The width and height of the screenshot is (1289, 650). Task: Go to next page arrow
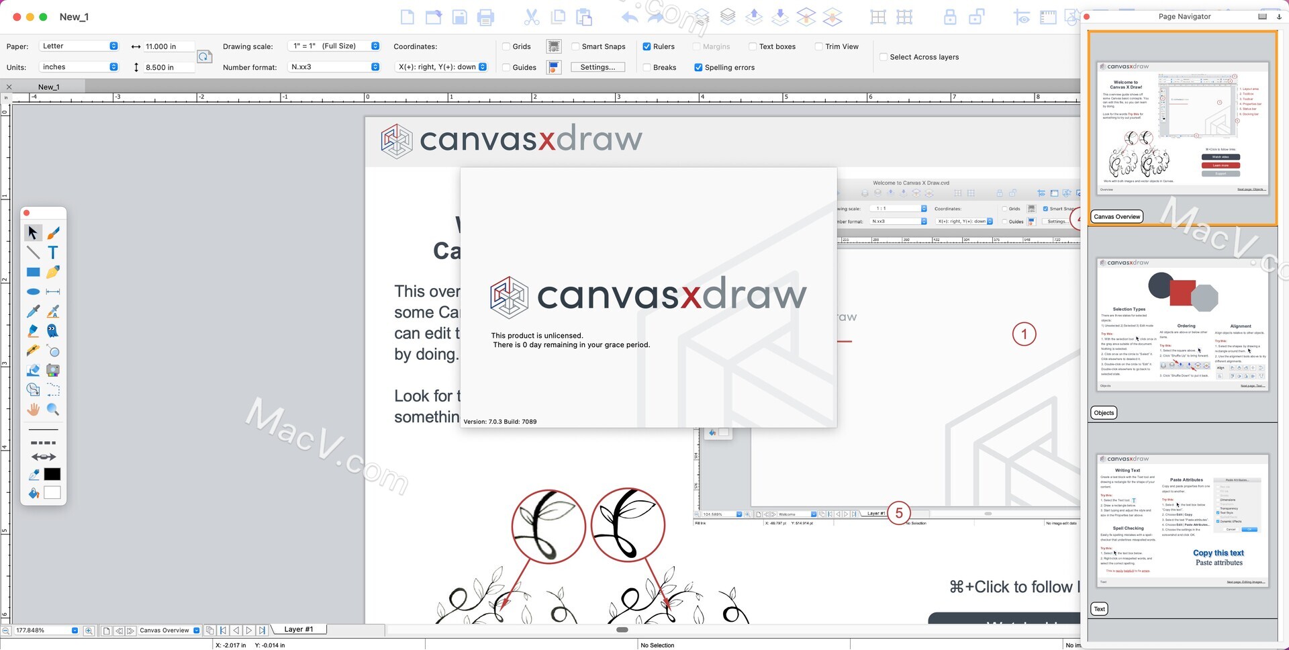(x=249, y=631)
